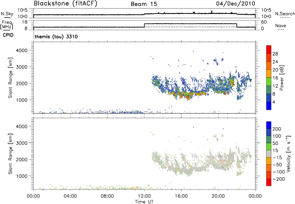
Task: Select the '04:00' time tick label
Action: [70, 196]
